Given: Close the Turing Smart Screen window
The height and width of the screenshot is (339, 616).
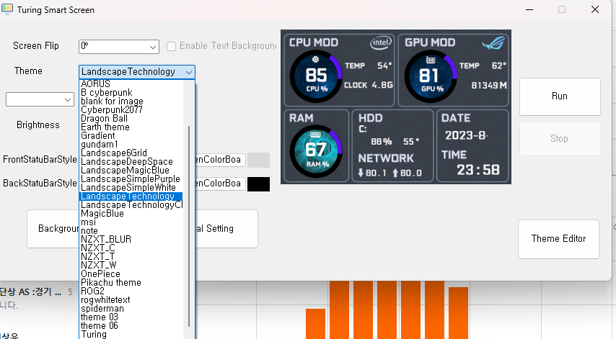Looking at the screenshot, I should (595, 9).
